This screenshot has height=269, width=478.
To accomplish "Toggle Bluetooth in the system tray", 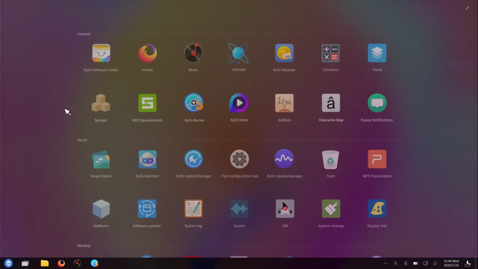I will [x=406, y=263].
